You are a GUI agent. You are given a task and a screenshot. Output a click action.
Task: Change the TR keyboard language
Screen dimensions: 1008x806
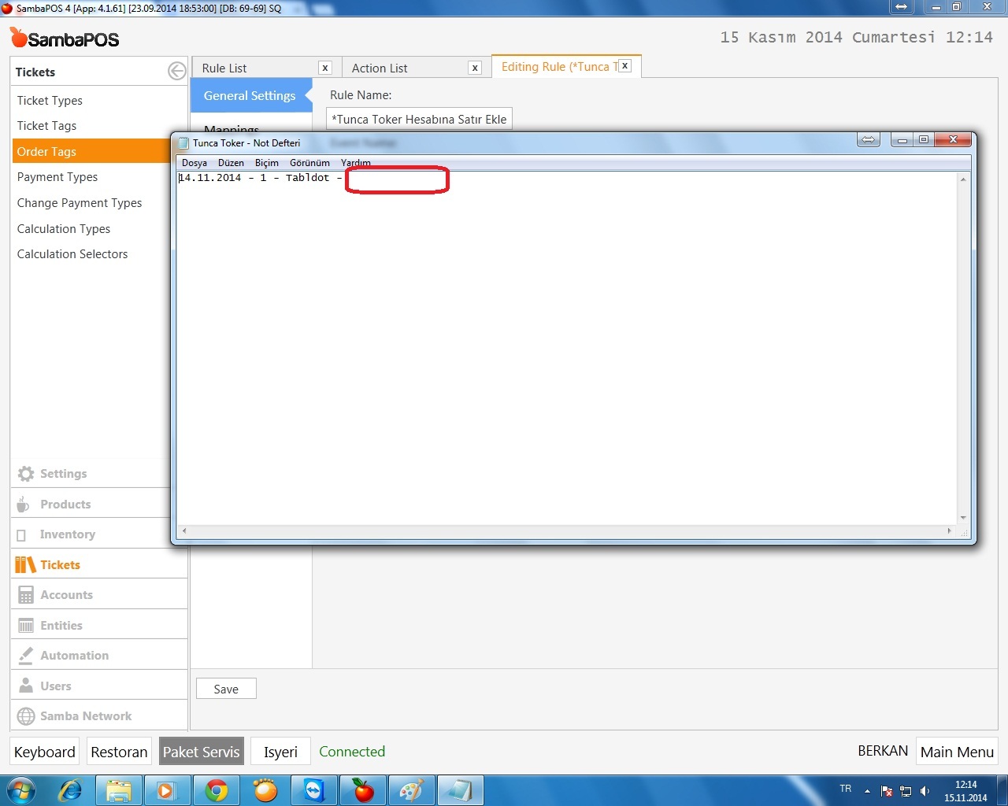pos(845,789)
